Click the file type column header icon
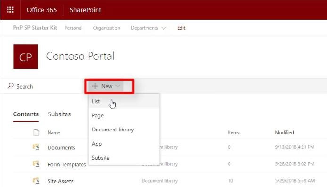This screenshot has height=187, width=327. click(x=36, y=132)
